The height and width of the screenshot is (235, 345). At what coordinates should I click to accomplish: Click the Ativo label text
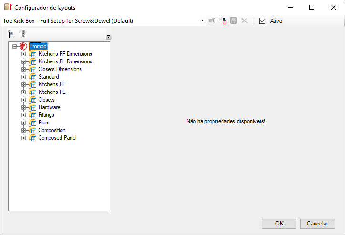276,21
